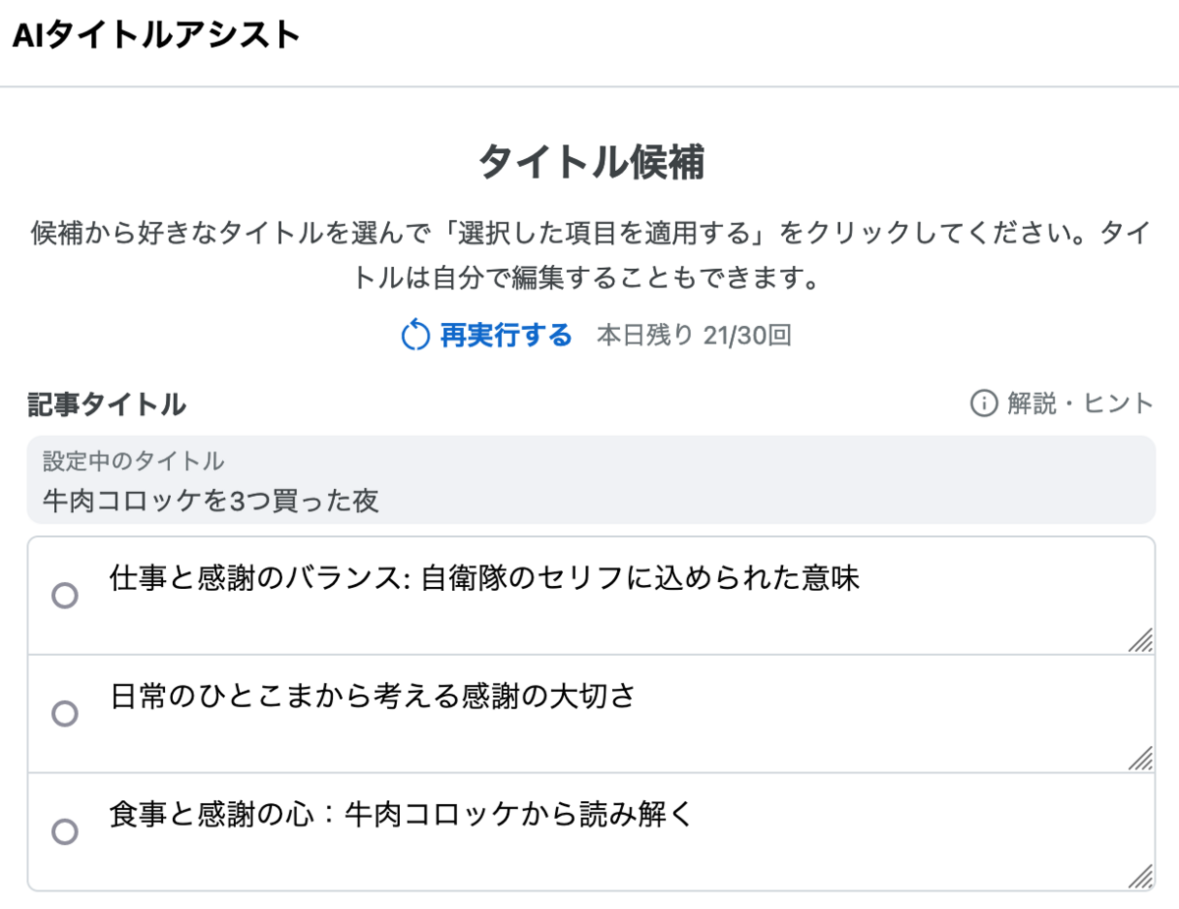Click into the 仕事と感謝のバランス title text area
Image resolution: width=1179 pixels, height=909 pixels.
click(x=629, y=596)
